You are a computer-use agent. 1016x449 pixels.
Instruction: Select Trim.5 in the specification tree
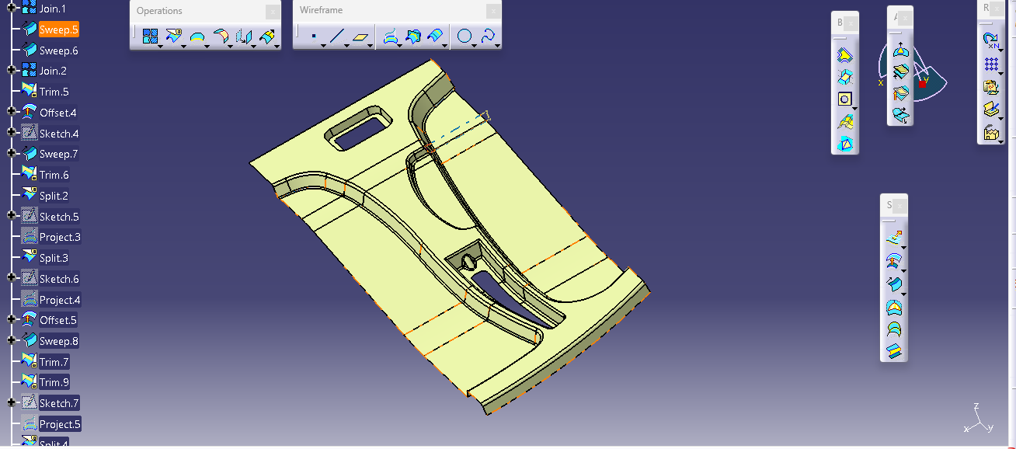tap(54, 92)
